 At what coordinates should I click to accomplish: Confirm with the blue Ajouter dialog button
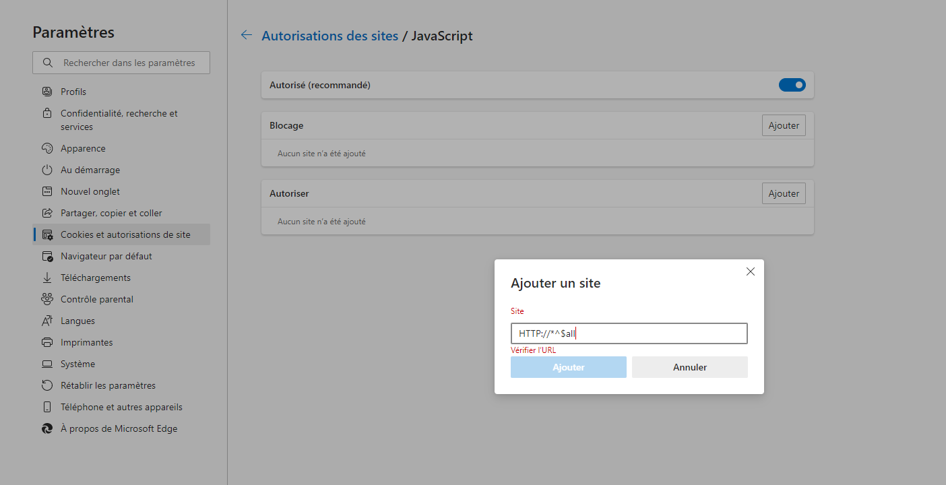(568, 367)
